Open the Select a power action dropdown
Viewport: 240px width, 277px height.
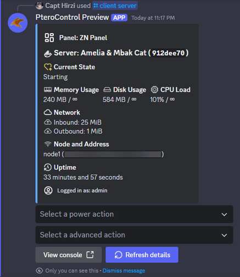coord(134,214)
